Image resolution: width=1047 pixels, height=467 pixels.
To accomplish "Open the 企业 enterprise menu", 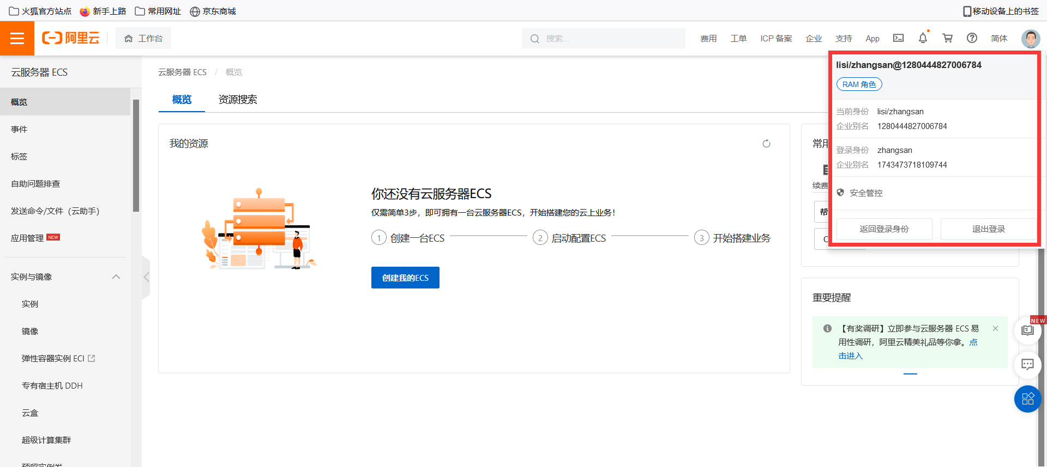I will (x=814, y=39).
